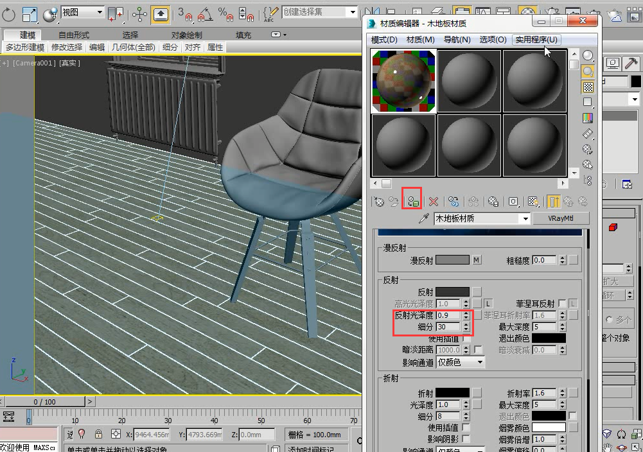Click the edit named selection sets icon

tap(270, 15)
